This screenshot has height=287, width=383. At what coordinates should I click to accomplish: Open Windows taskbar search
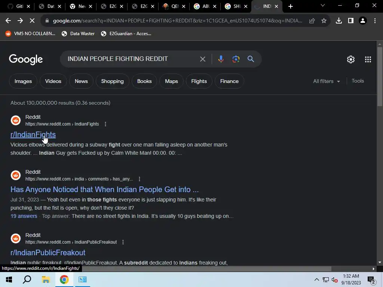coord(27,280)
